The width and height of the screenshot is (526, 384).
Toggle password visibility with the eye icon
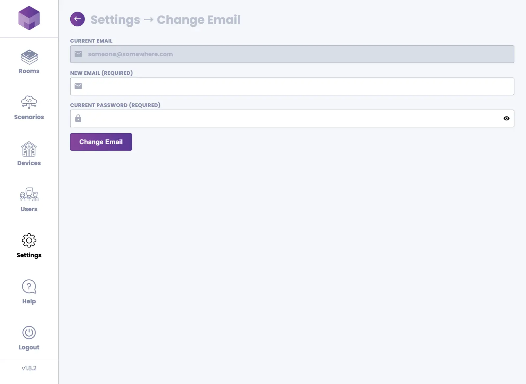(506, 118)
